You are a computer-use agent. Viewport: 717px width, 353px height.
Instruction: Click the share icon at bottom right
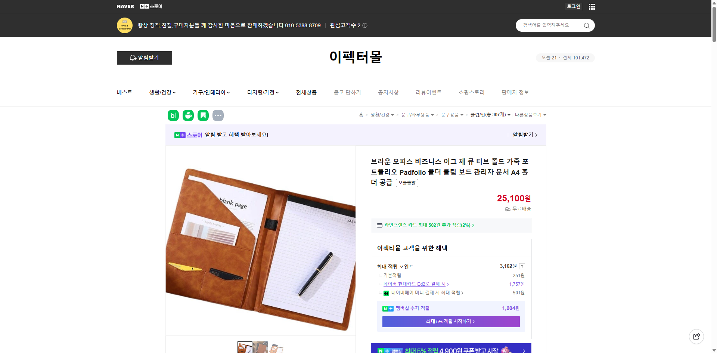tap(696, 336)
